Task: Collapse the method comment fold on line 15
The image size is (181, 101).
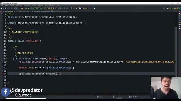Action: 7,47
